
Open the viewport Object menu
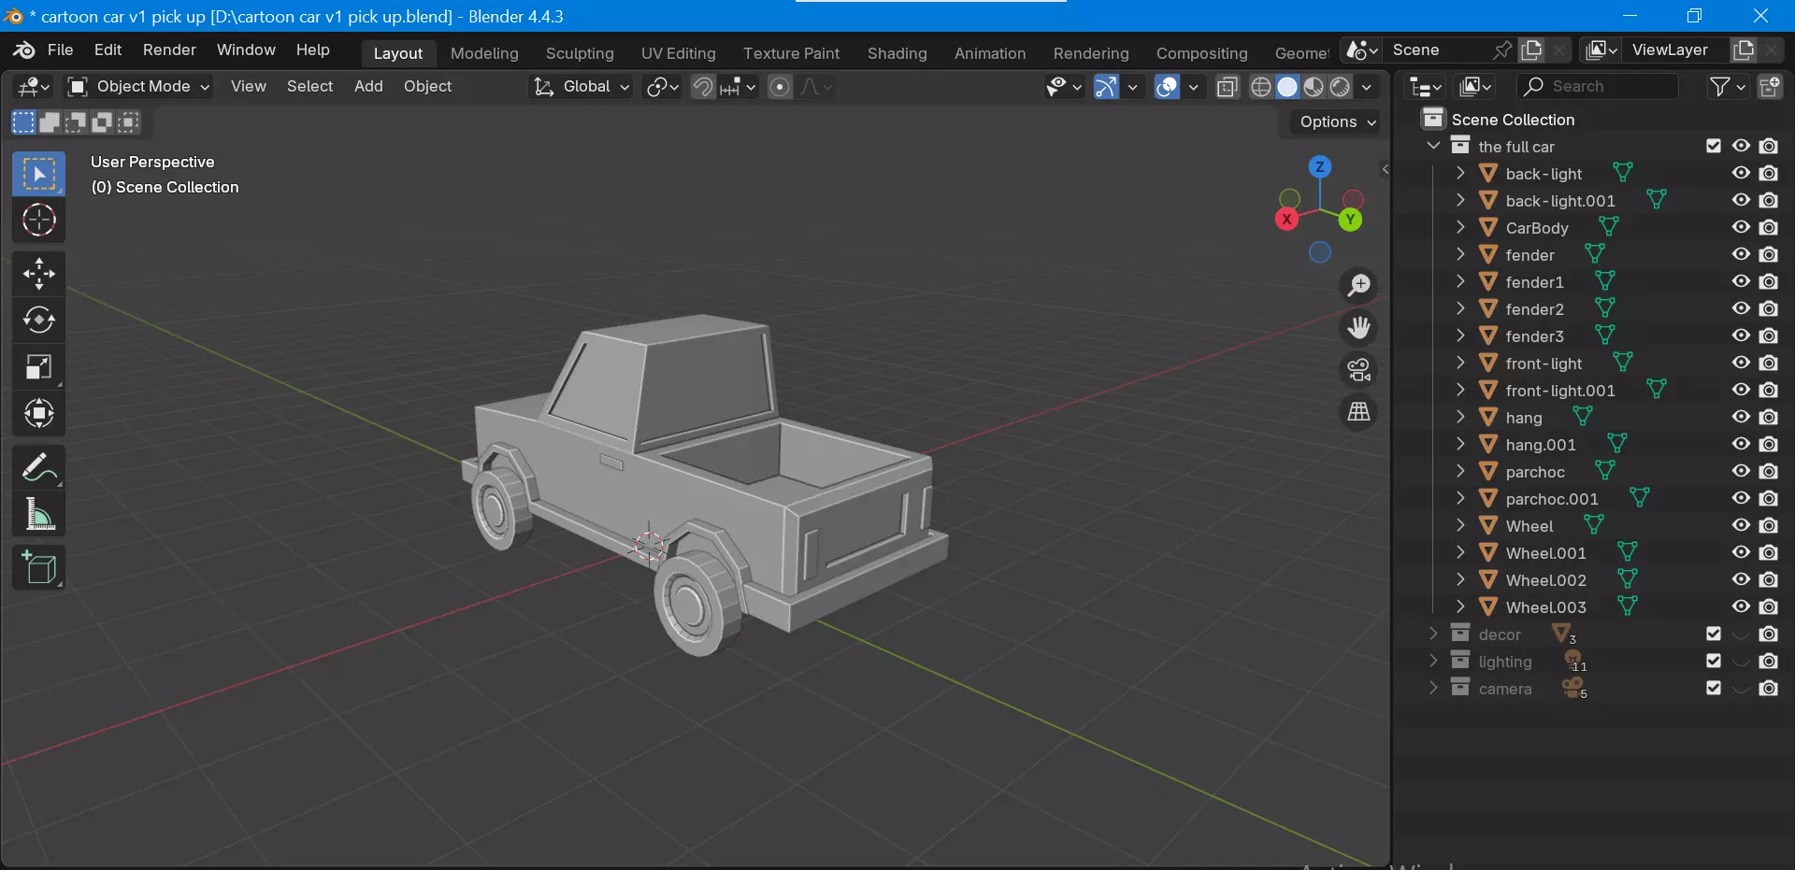427,87
